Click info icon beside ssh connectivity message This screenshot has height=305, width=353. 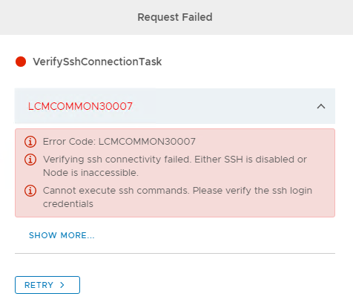[30, 160]
